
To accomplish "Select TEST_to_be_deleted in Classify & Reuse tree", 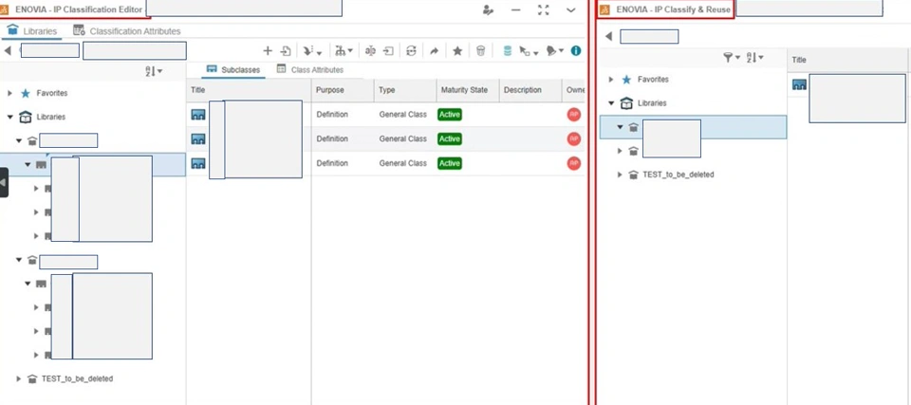I will point(678,175).
